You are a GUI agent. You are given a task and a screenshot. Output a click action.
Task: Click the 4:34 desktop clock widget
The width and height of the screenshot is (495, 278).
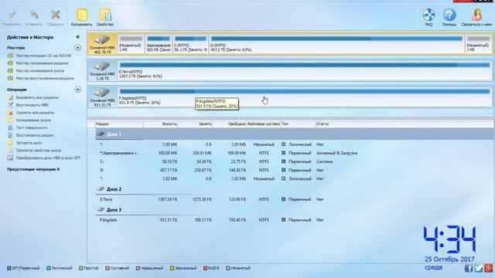tap(449, 239)
